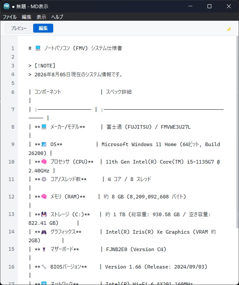This screenshot has height=285, width=239.
Task: Click the text Intel(R) Iris(R) Xe Graphics
Action: coord(148,232)
